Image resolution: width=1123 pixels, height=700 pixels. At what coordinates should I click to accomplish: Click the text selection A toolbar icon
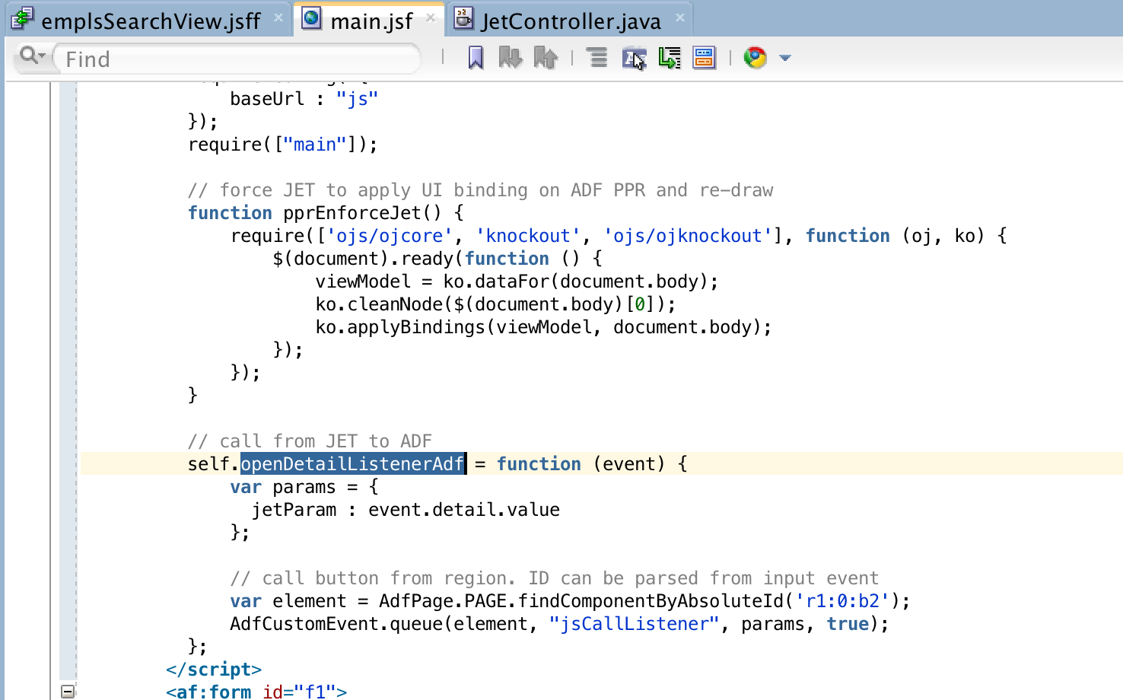(x=635, y=57)
